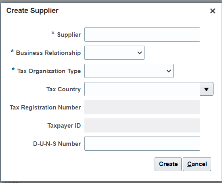Click the Supplier field label

pos(69,35)
